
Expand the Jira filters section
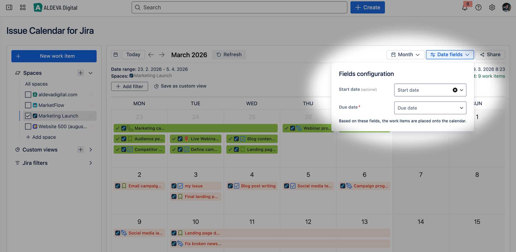pyautogui.click(x=91, y=163)
